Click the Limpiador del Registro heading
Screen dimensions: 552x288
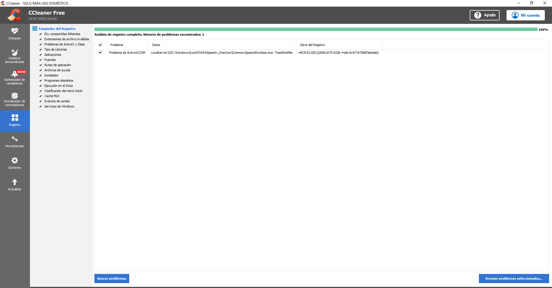coord(57,29)
